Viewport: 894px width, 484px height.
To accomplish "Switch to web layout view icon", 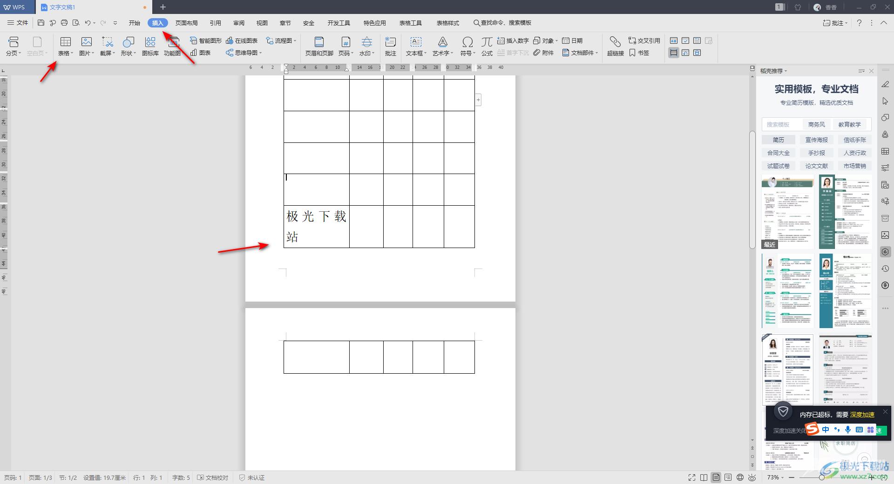I will (740, 477).
